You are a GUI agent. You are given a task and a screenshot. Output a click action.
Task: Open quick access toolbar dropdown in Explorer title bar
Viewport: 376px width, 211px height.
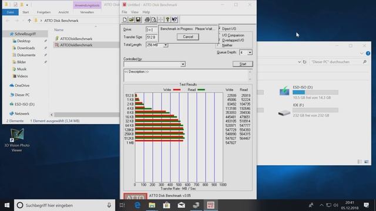(x=27, y=5)
